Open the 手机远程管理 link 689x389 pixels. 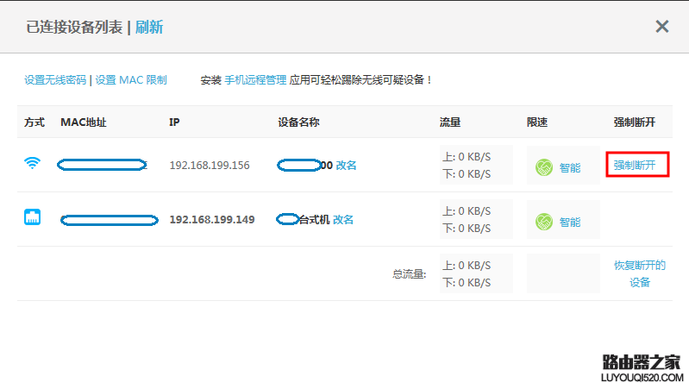(x=255, y=80)
